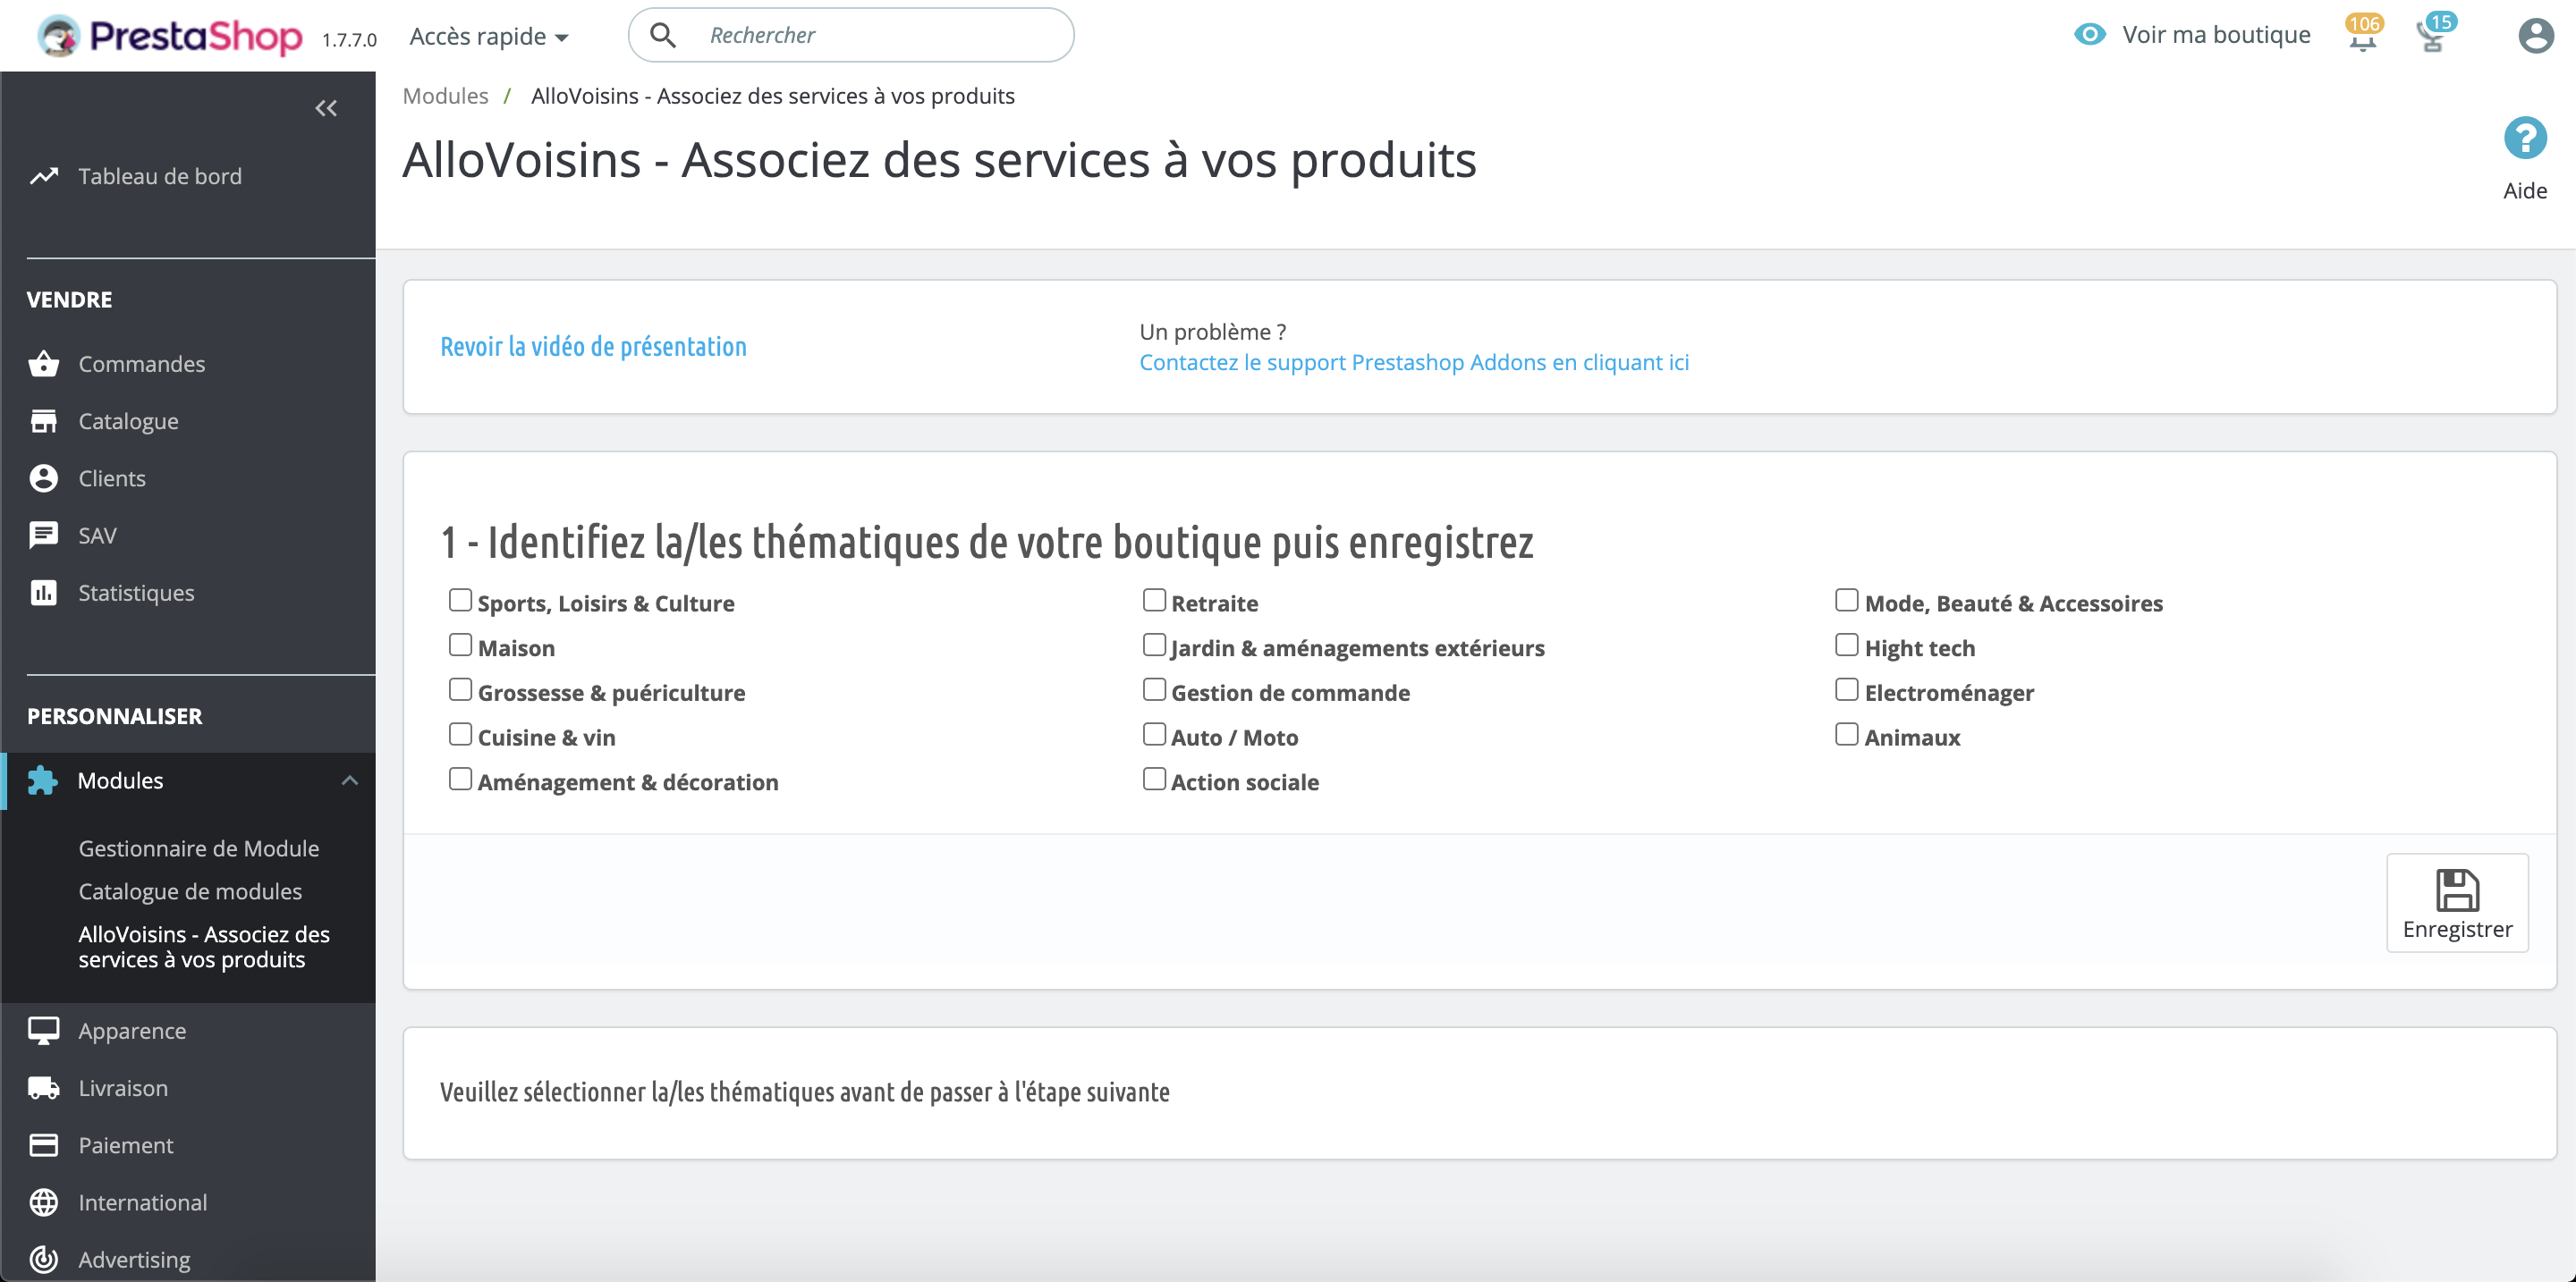Check the Hight tech checkbox
Screen dimensions: 2576x1282
point(1847,645)
